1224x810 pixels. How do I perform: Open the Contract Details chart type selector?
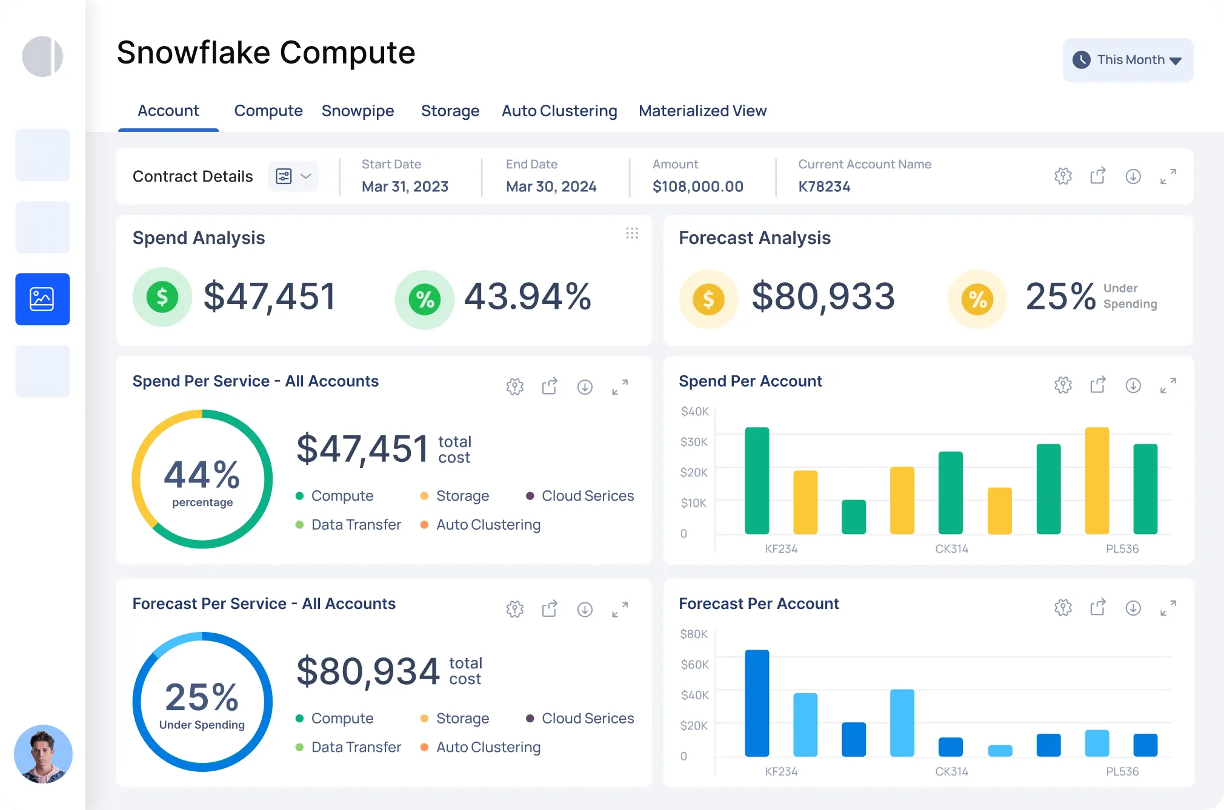(293, 176)
